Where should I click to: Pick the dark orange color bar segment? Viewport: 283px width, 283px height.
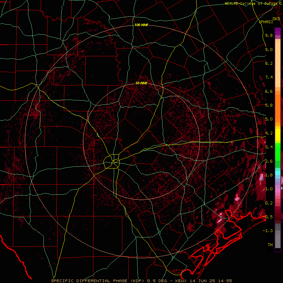tap(278, 109)
